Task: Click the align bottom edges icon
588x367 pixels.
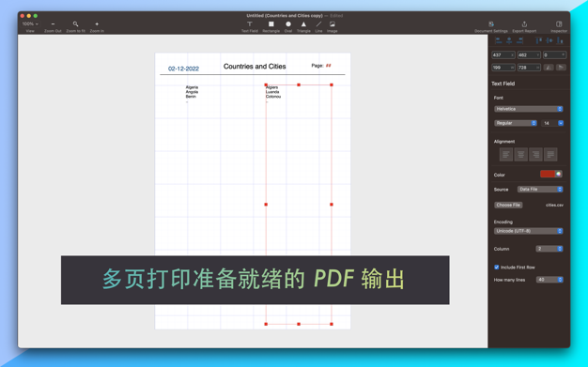Action: (560, 40)
